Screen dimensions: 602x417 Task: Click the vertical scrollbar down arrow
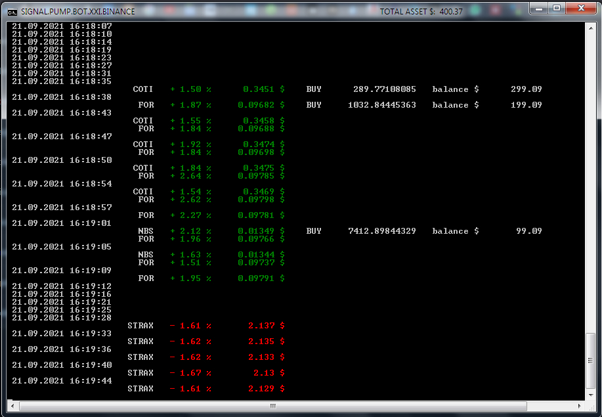(590, 395)
